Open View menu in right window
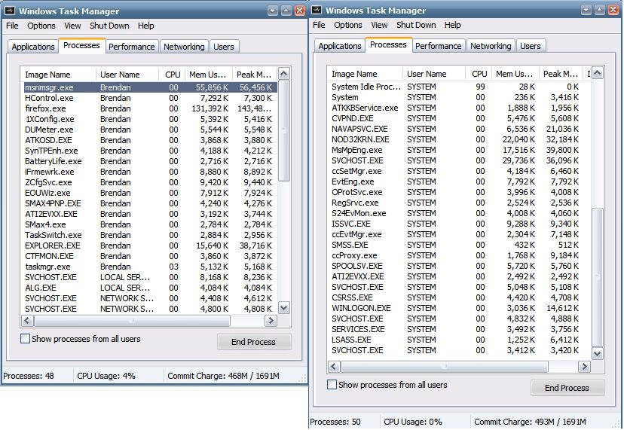This screenshot has height=430, width=624. (x=379, y=25)
